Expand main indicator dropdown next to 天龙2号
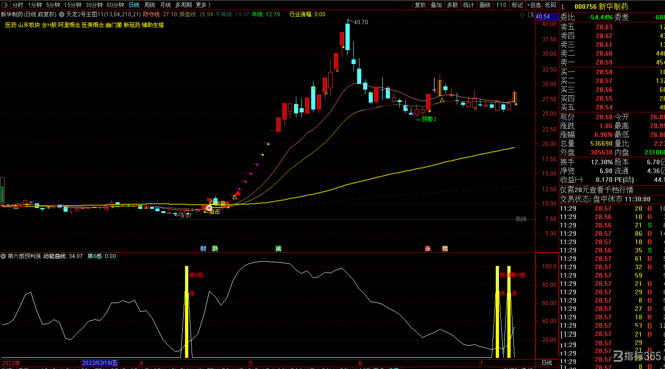665x369 pixels. (62, 14)
